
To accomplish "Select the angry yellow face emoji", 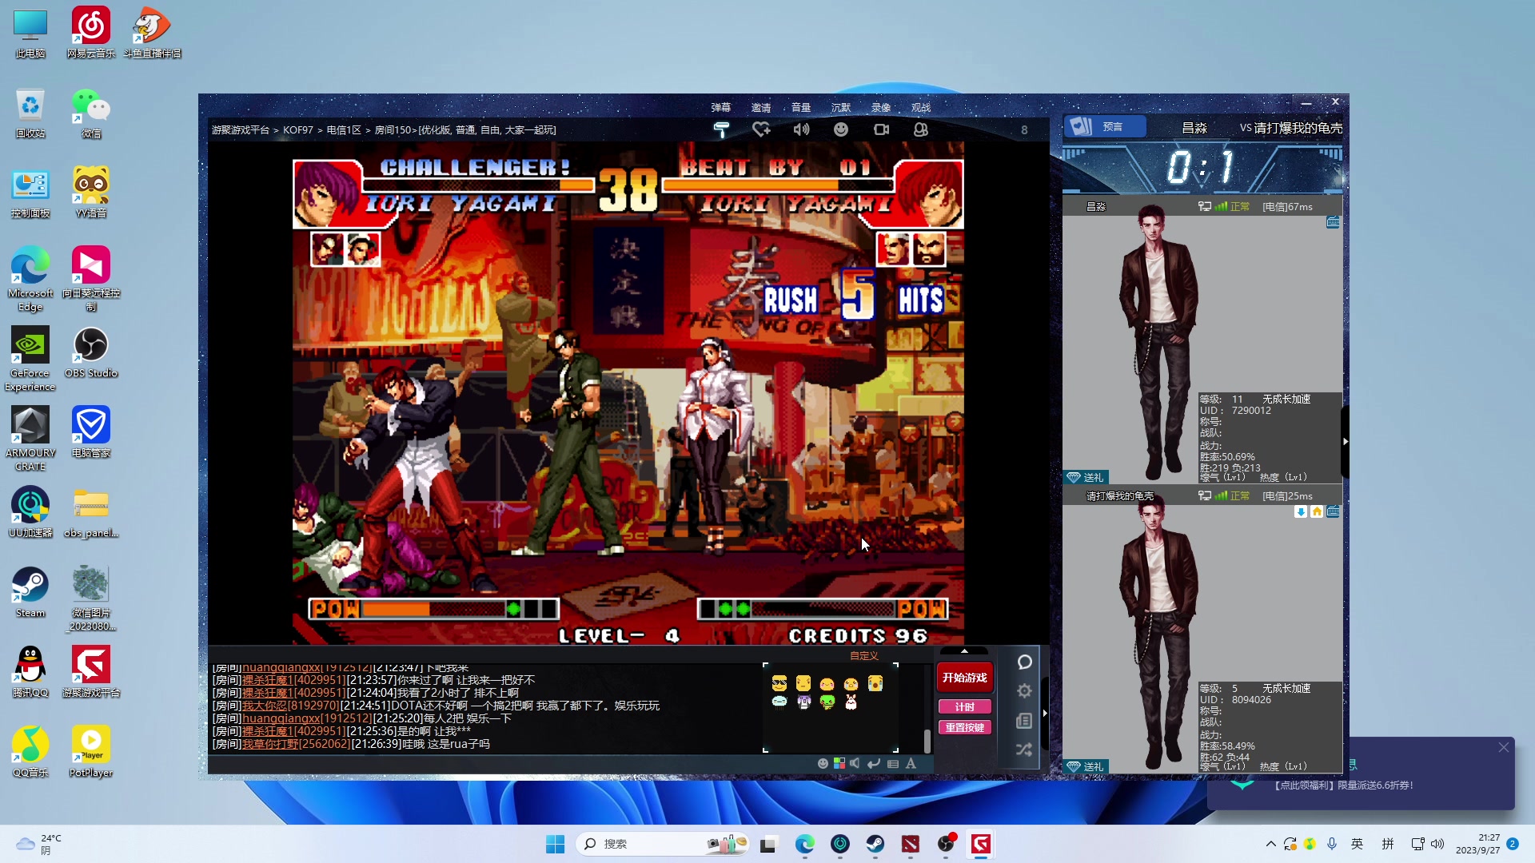I will tap(803, 683).
